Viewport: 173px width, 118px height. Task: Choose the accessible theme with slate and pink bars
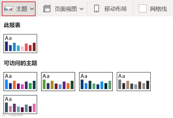pos(20,105)
